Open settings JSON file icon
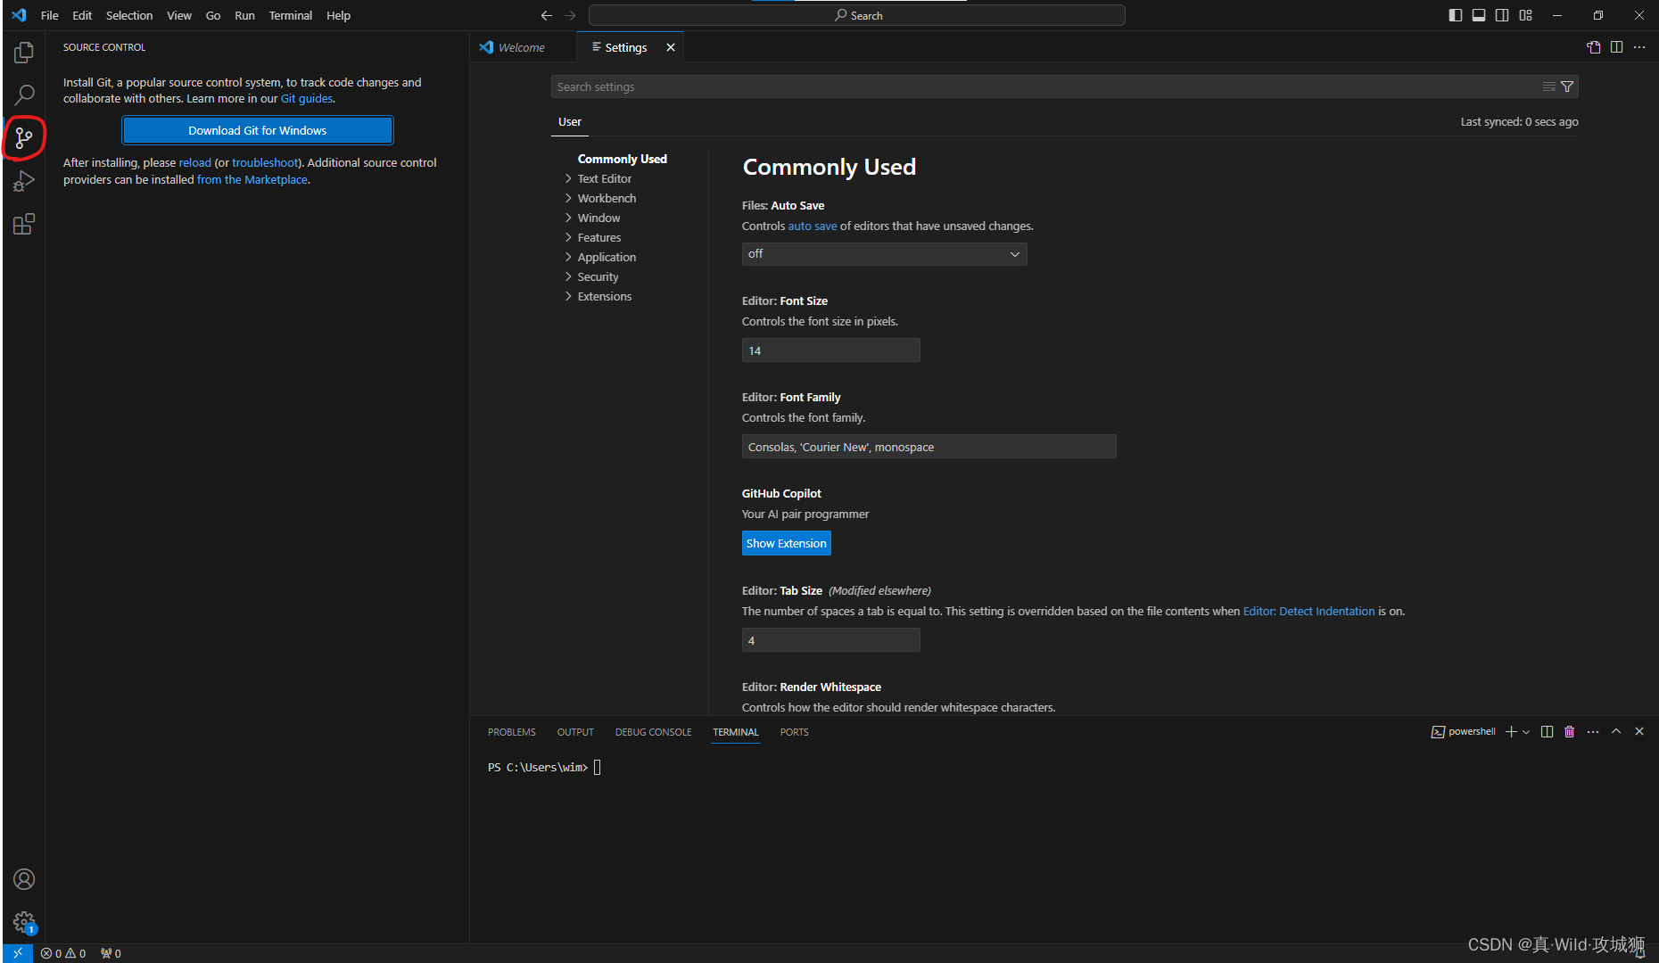Viewport: 1659px width, 963px height. click(1594, 47)
